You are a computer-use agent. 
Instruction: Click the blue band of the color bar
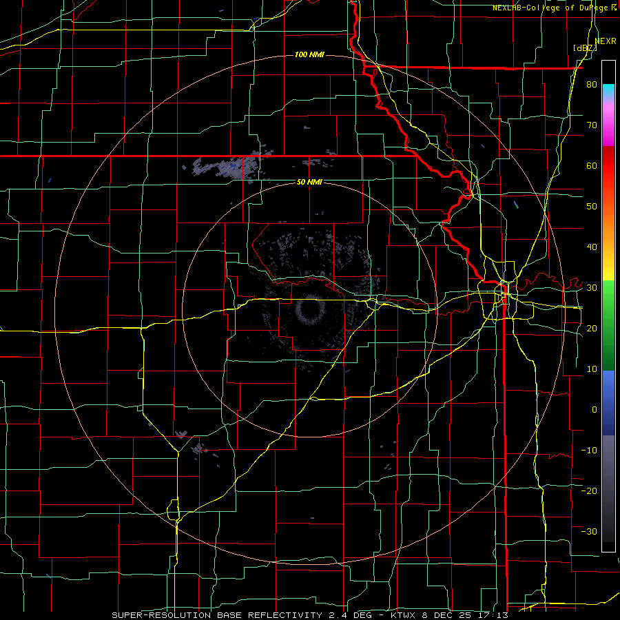(x=608, y=402)
